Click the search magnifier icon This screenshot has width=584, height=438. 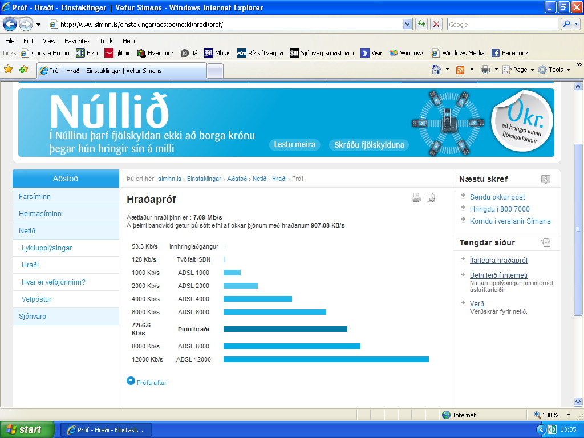[566, 24]
